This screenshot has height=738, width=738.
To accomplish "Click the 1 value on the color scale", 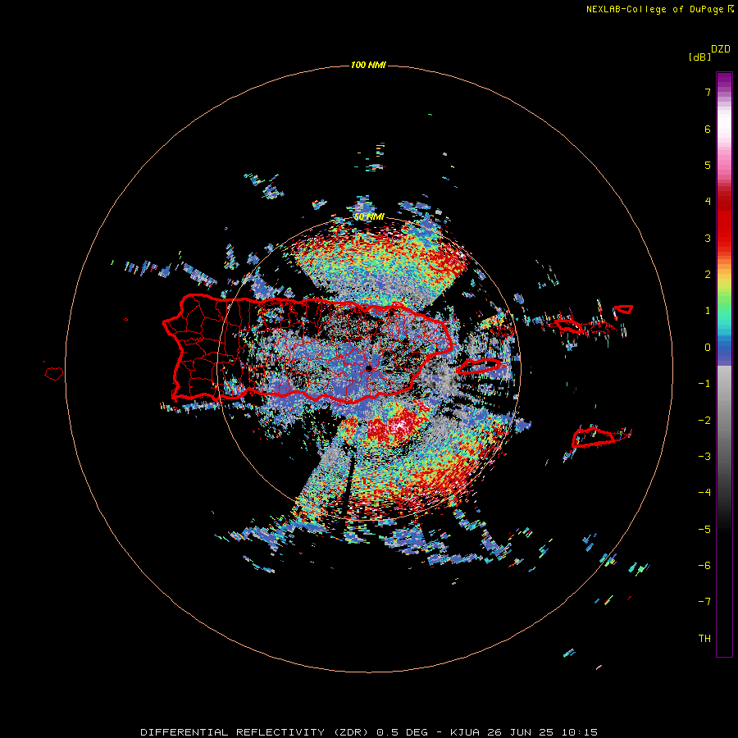I will coord(708,311).
